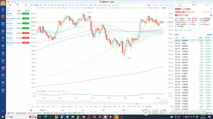Open the search magnifier in title bar
213x119 pixels.
15,2
